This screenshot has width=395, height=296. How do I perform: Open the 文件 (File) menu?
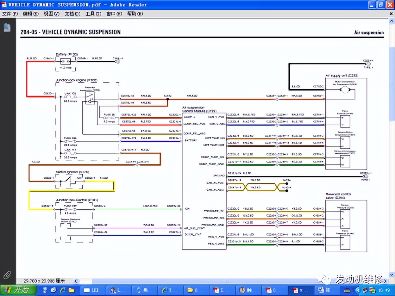click(x=10, y=14)
